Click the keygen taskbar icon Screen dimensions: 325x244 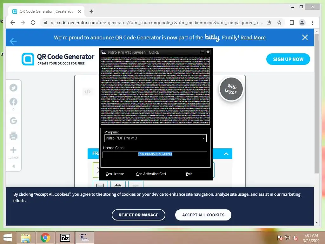click(84, 238)
